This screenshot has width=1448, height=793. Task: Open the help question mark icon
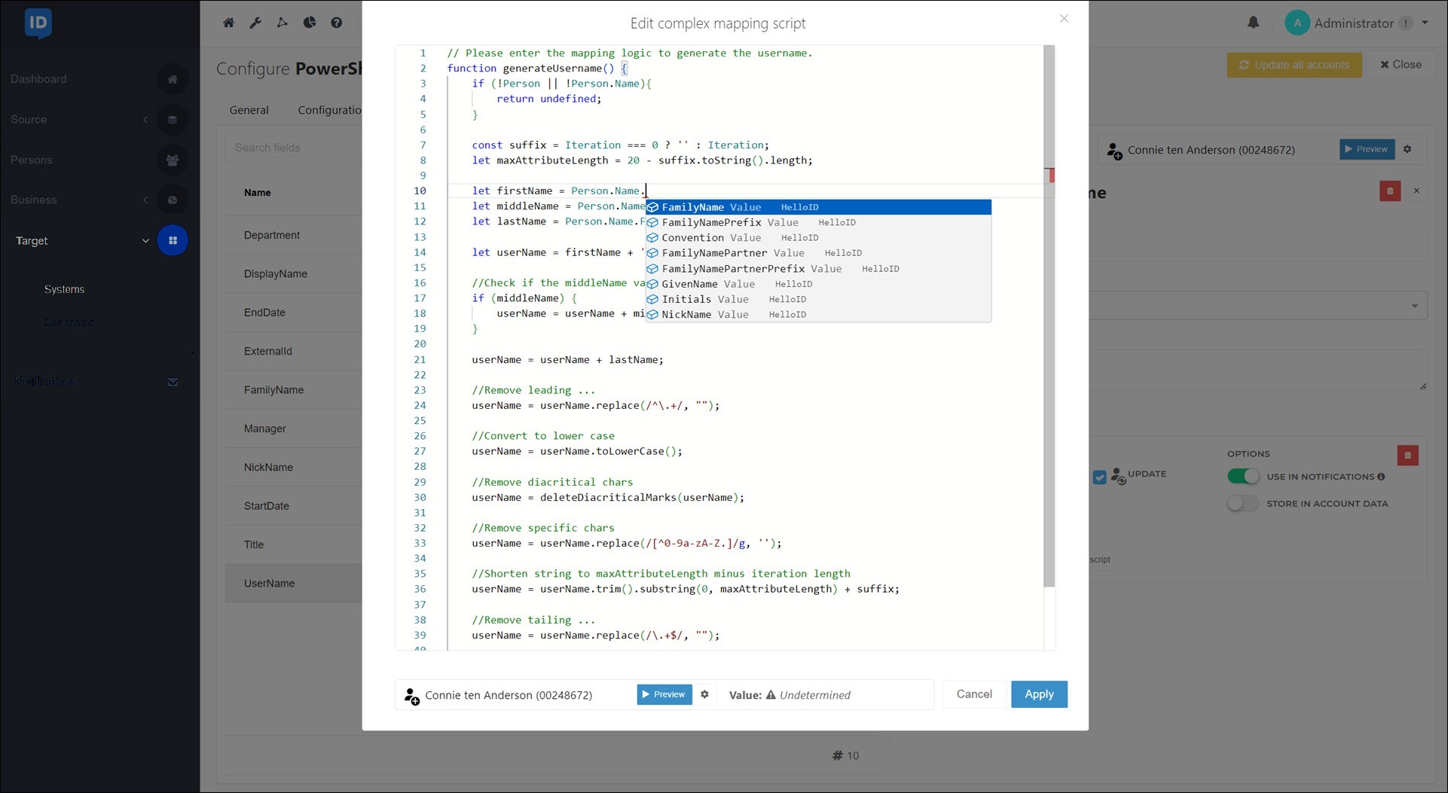pos(337,23)
